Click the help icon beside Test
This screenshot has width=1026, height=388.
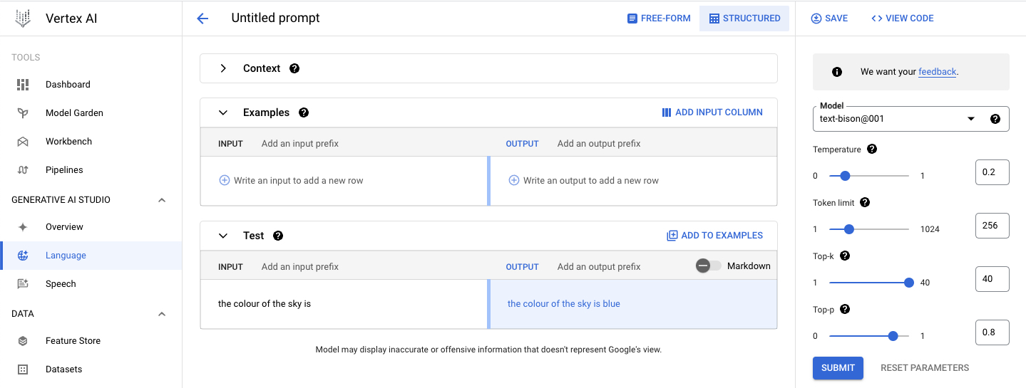tap(278, 236)
